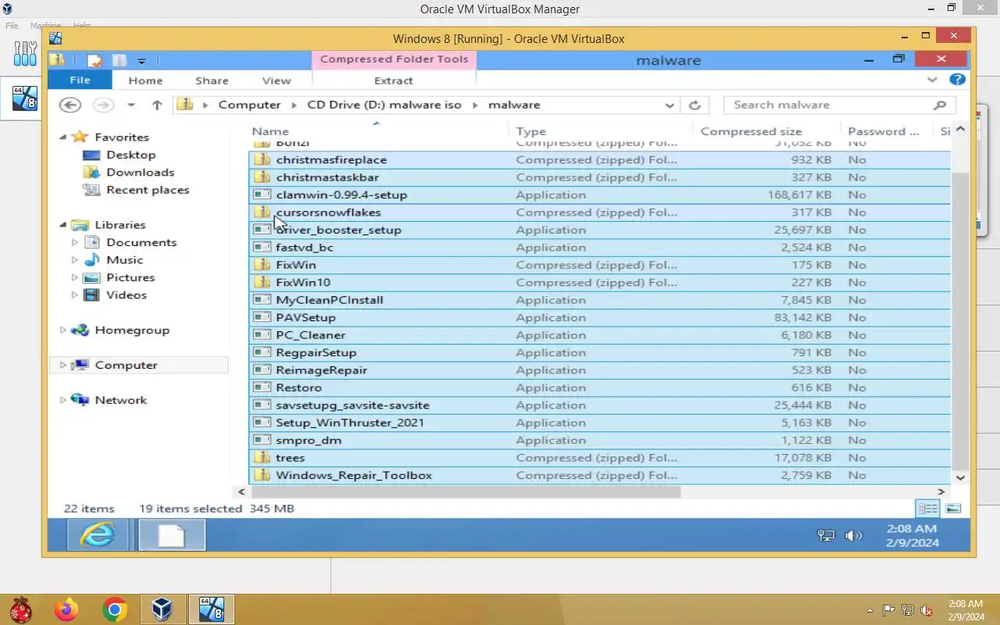This screenshot has width=1000, height=625.
Task: Expand Homegroup tree node
Action: pos(62,330)
